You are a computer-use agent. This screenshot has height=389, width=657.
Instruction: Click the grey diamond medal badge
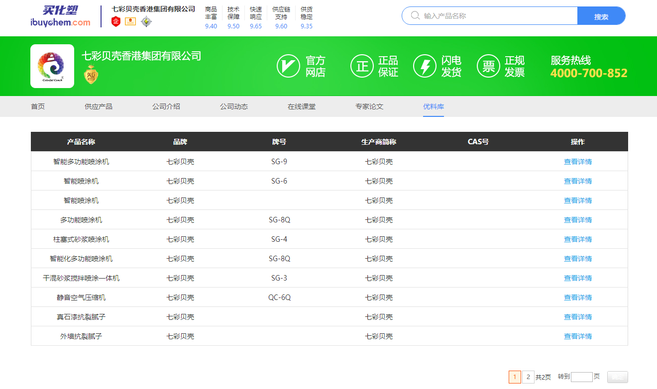(x=146, y=21)
